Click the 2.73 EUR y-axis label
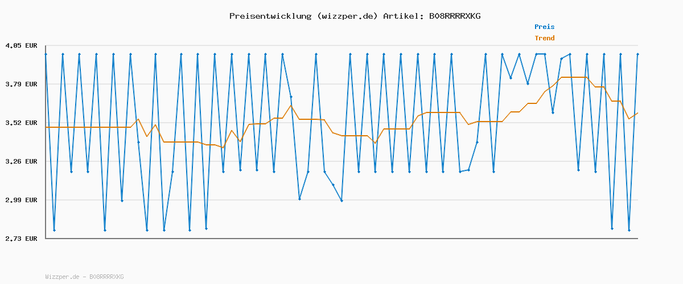Viewport: 683px width, 284px height. click(x=21, y=239)
